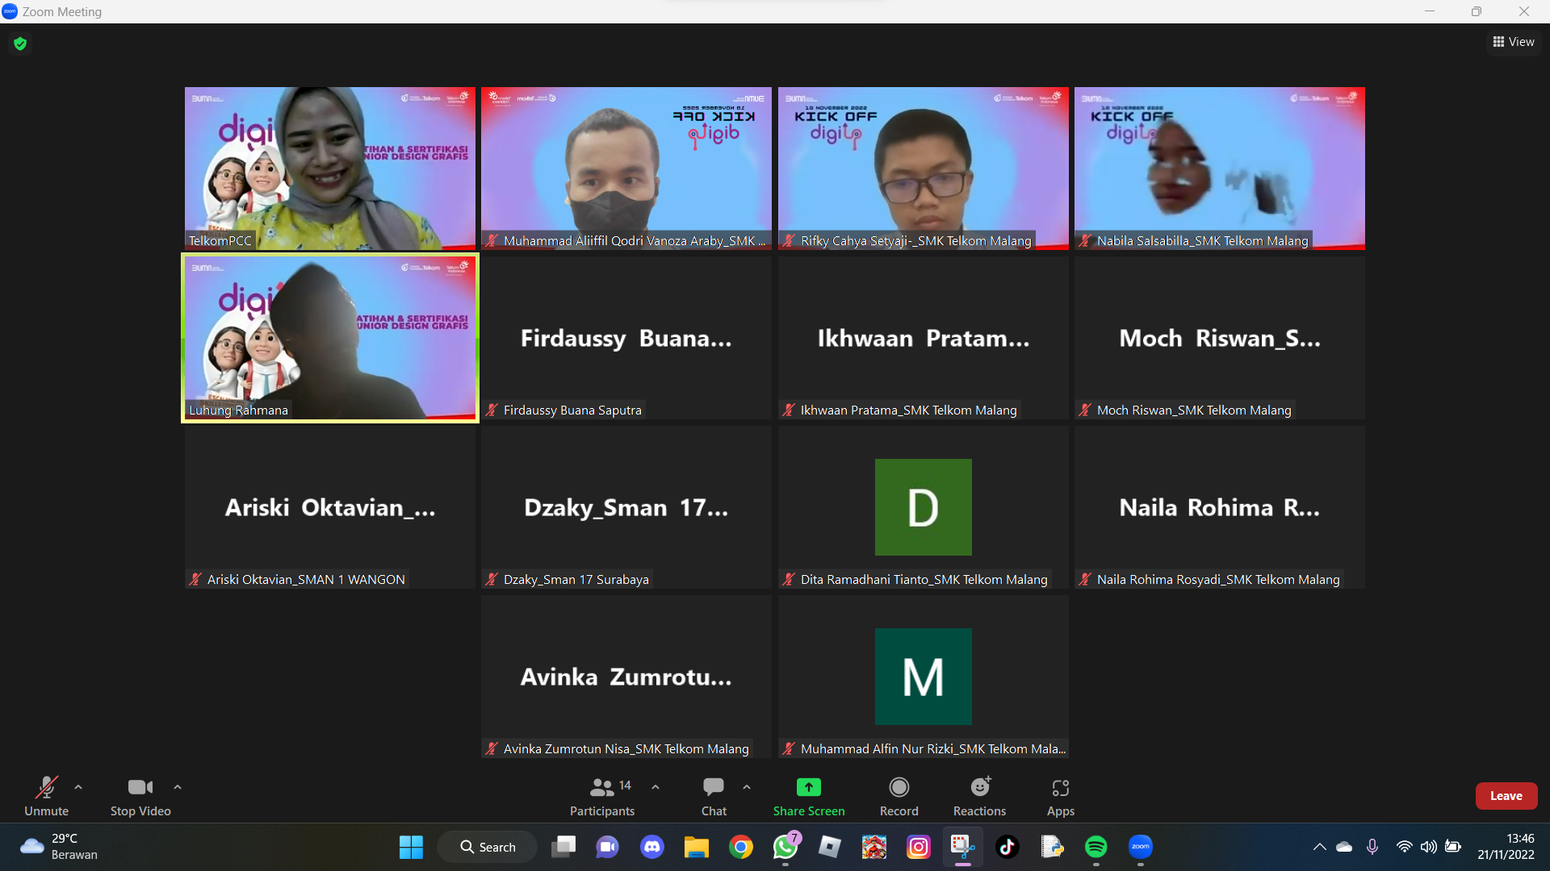
Task: Click the Windows taskbar Search box
Action: tap(488, 847)
